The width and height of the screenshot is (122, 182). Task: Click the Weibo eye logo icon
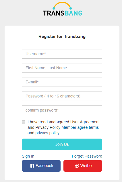(77, 166)
